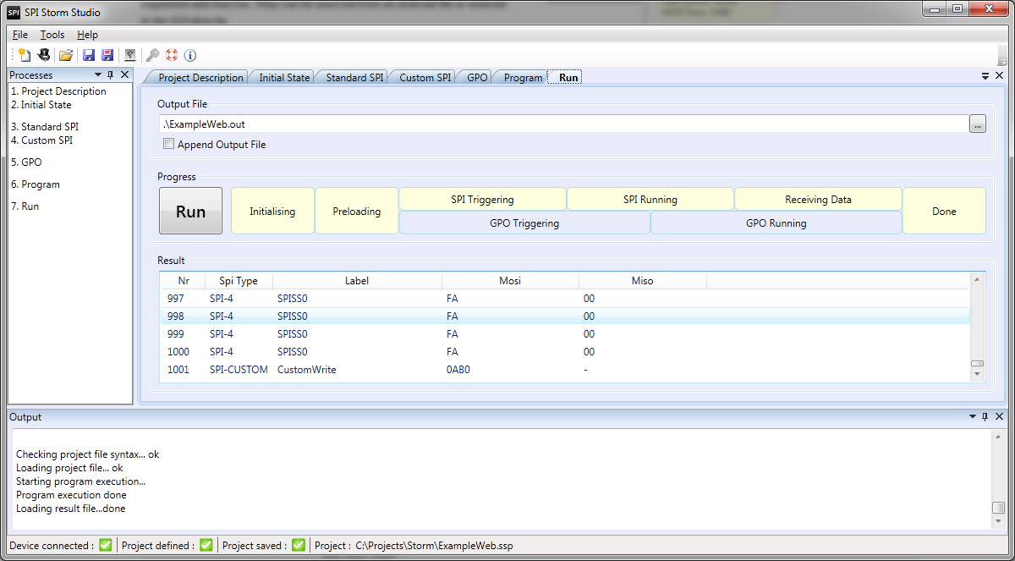Click the Mosi column header

click(x=510, y=281)
